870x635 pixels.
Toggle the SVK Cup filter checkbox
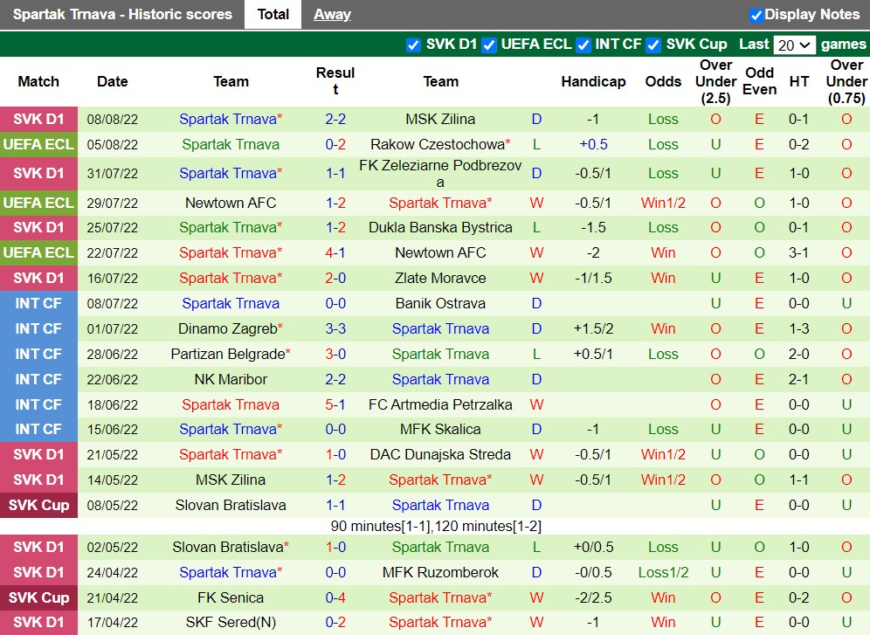(x=653, y=45)
